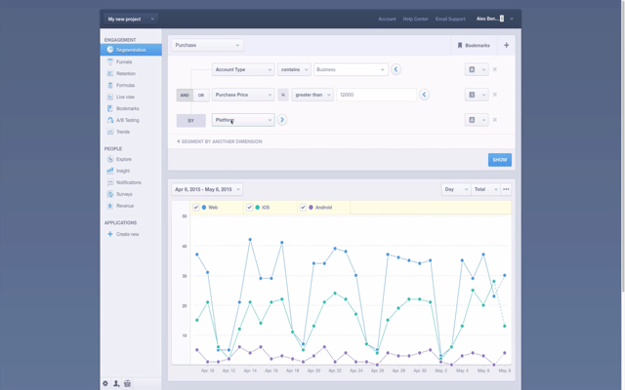Switch the filter operator to OR
Image resolution: width=625 pixels, height=390 pixels.
coord(201,96)
